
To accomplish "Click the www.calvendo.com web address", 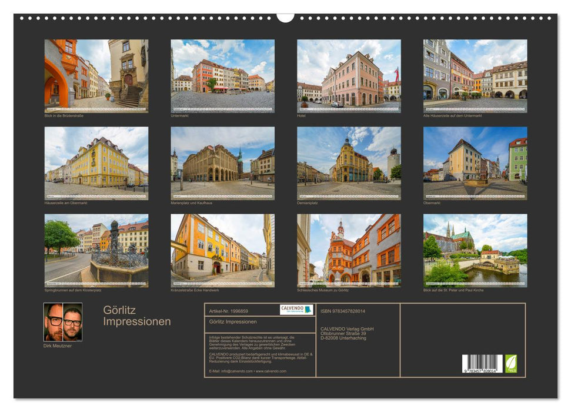I will pos(272,372).
